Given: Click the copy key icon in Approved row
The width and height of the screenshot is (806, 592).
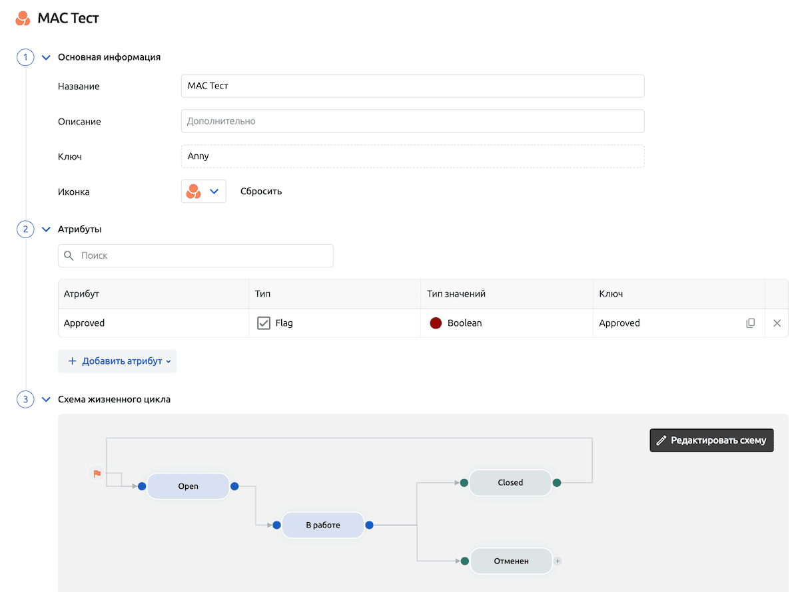Looking at the screenshot, I should [751, 323].
